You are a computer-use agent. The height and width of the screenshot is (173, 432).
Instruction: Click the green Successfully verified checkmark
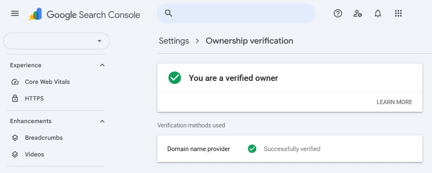tap(252, 149)
